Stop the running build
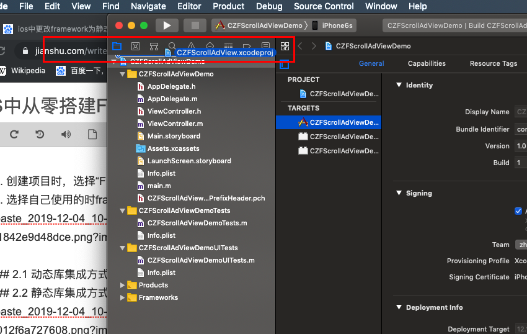This screenshot has width=527, height=334. (x=195, y=25)
